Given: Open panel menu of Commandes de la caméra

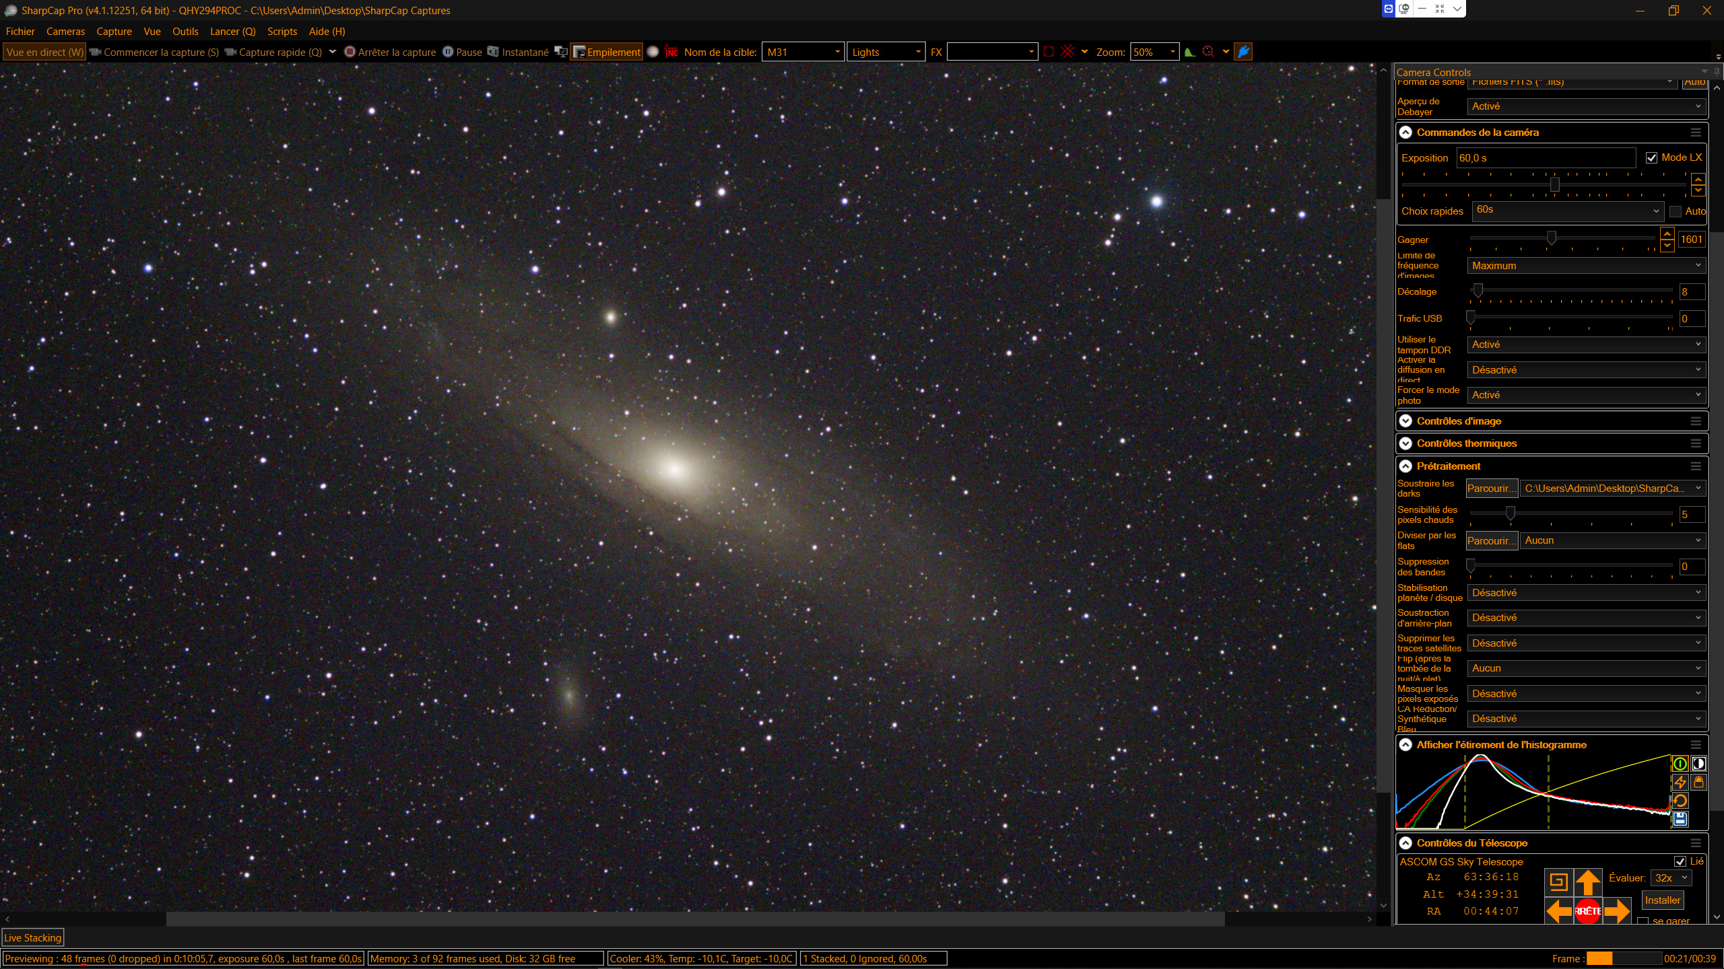Looking at the screenshot, I should (x=1696, y=133).
